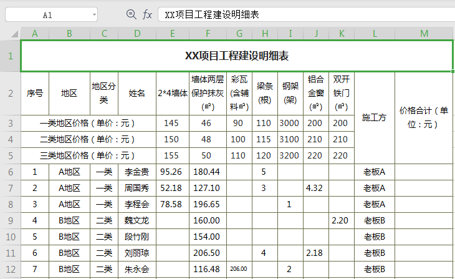Select column H header
The width and height of the screenshot is (455, 279).
[265, 34]
